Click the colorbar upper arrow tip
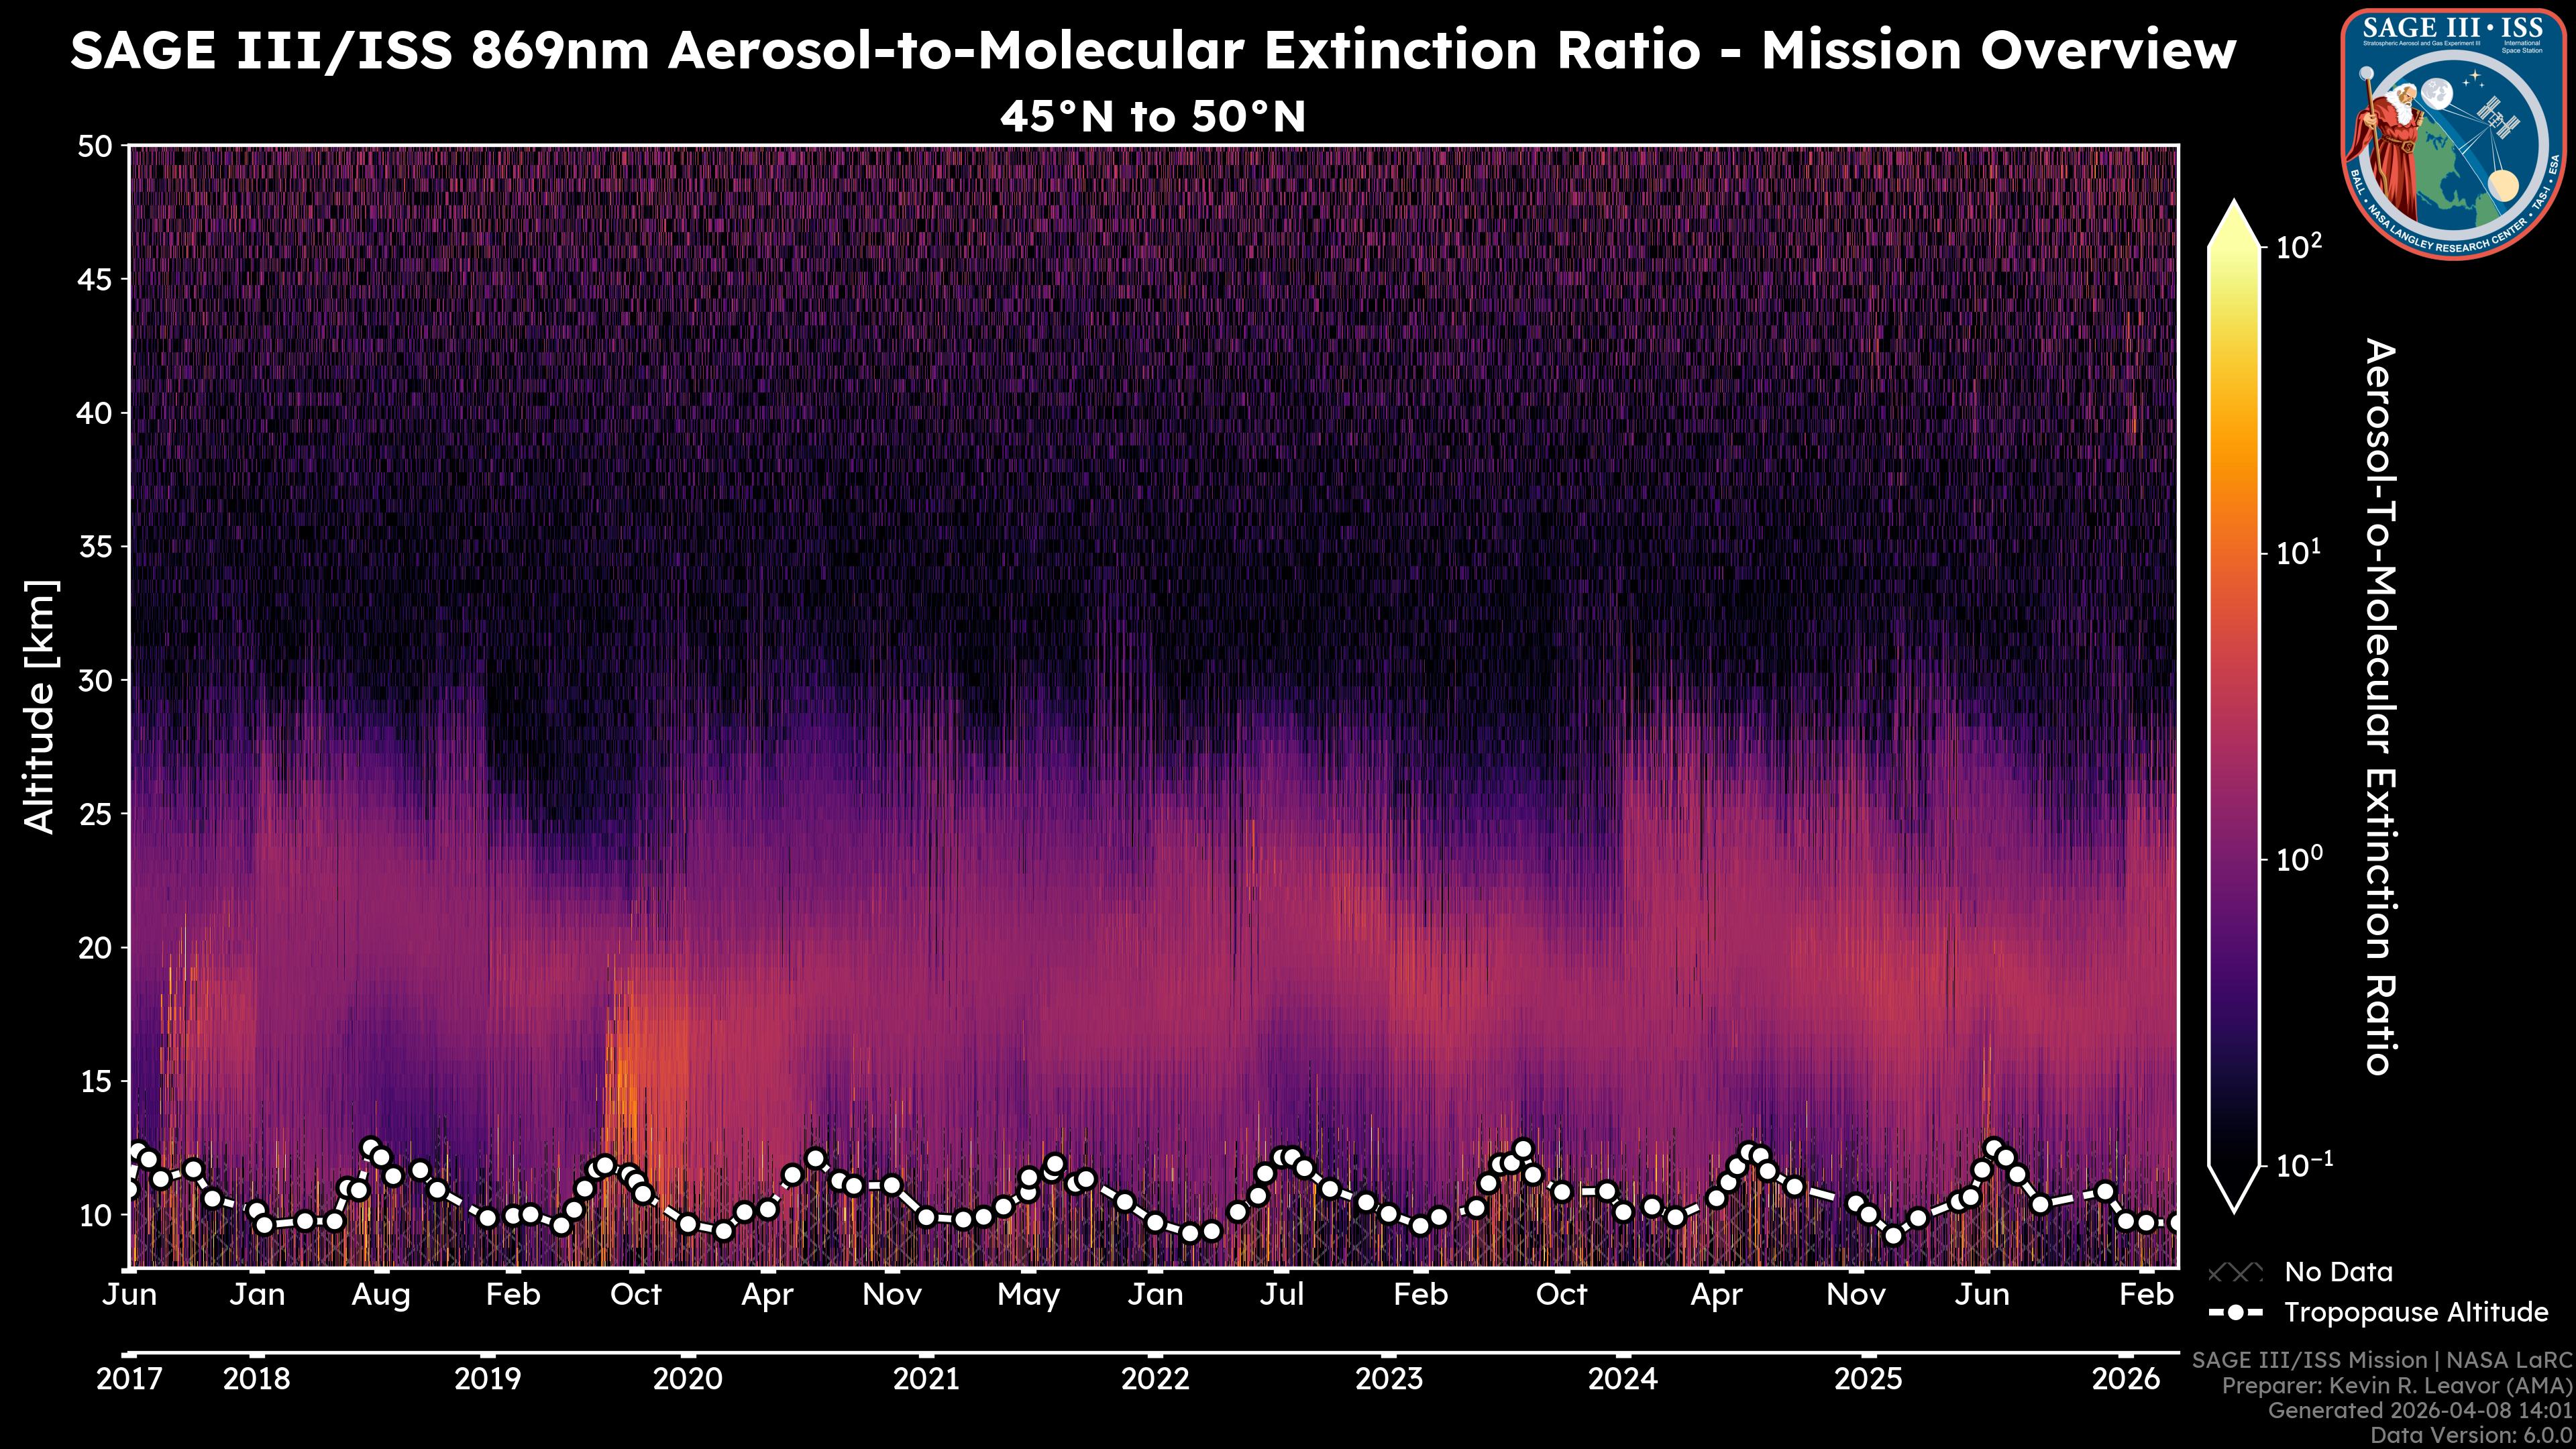Viewport: 2576px width, 1449px height. coord(2234,212)
